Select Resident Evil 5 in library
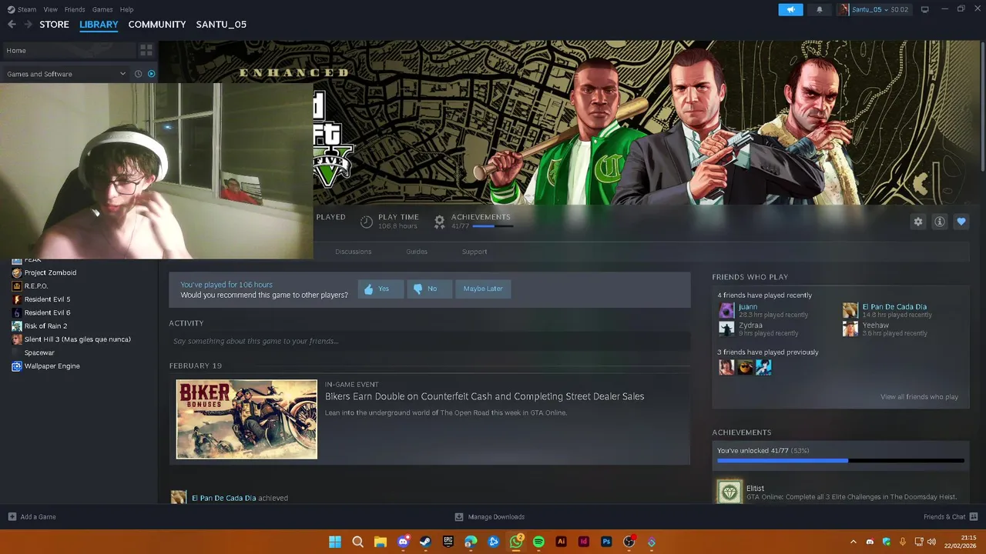 coord(47,299)
